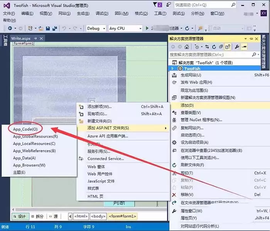Click the green Start debugging arrow
The width and height of the screenshot is (270, 231).
click(x=147, y=29)
